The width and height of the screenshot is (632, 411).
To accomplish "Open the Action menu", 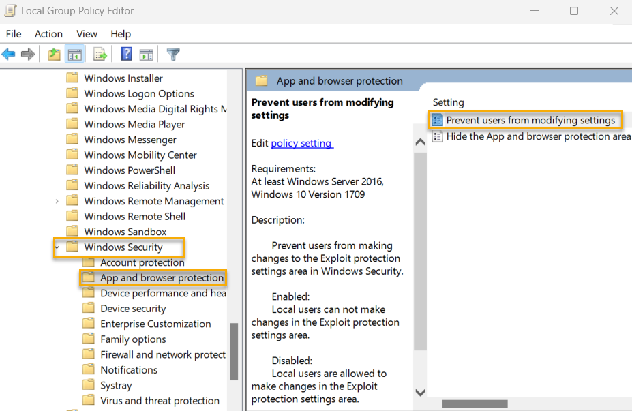I will (x=48, y=33).
